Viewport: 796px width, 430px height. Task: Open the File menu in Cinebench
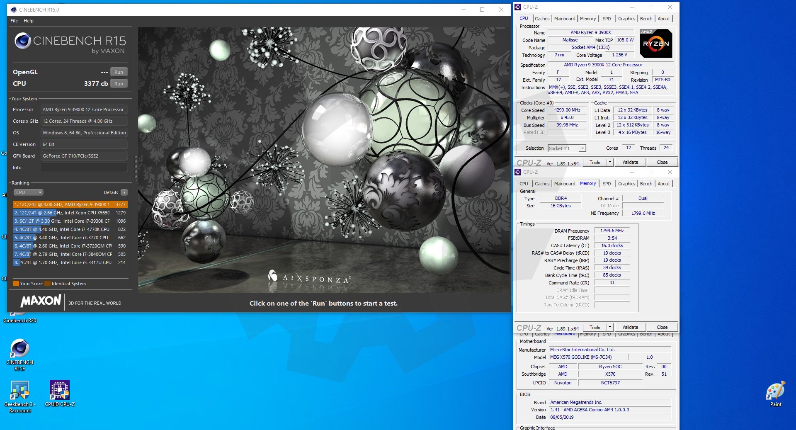(x=14, y=21)
